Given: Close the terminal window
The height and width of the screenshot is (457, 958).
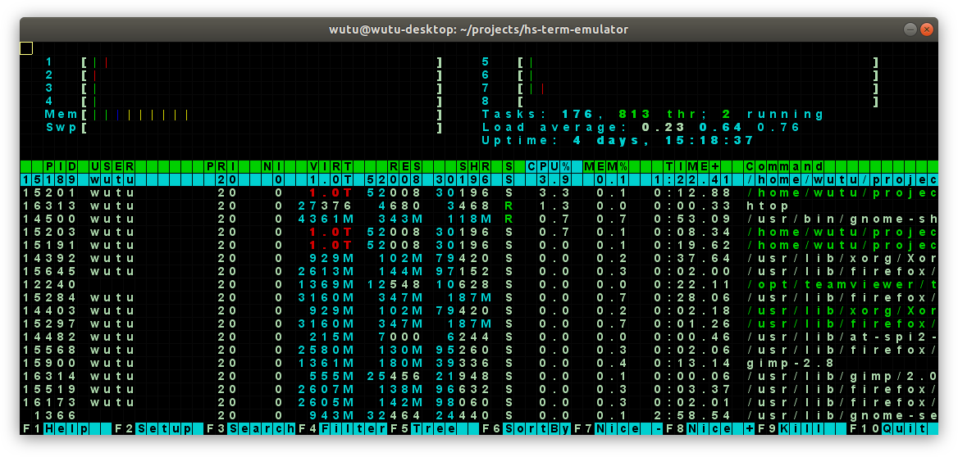Looking at the screenshot, I should 927,29.
